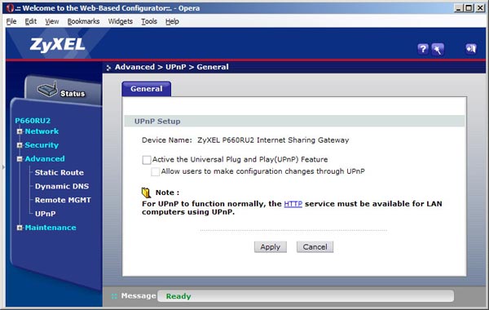The height and width of the screenshot is (310, 489).
Task: Follow the HTTP link in the note
Action: (293, 204)
